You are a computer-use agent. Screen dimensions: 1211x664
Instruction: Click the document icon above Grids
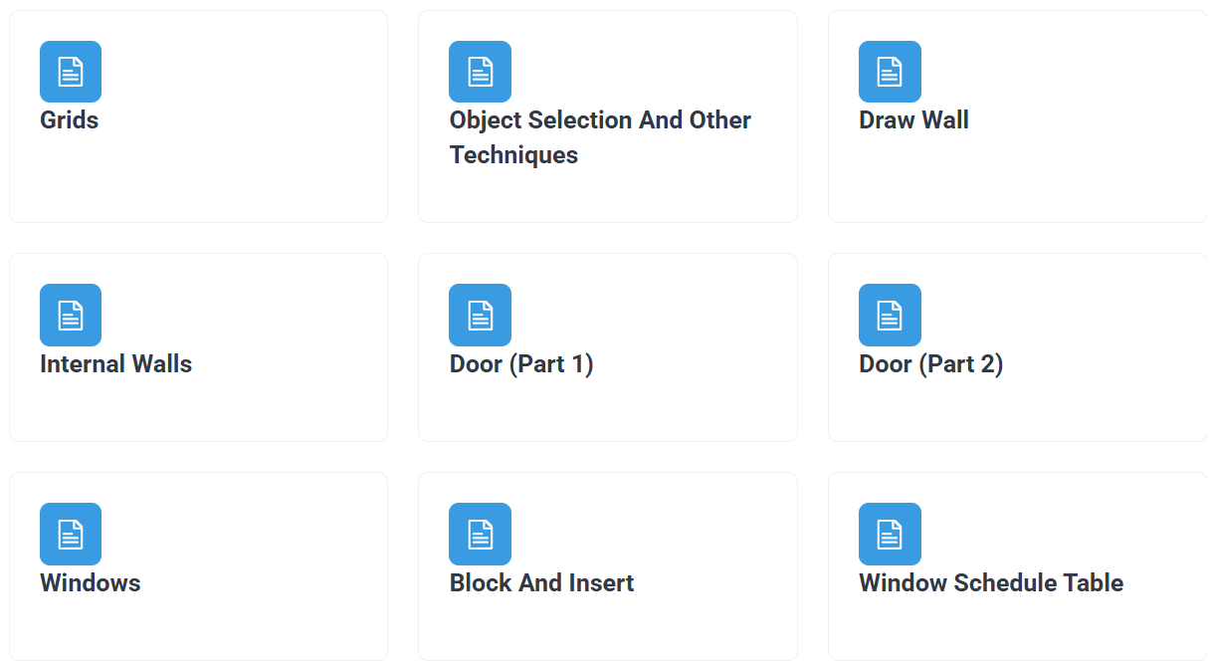pyautogui.click(x=71, y=72)
